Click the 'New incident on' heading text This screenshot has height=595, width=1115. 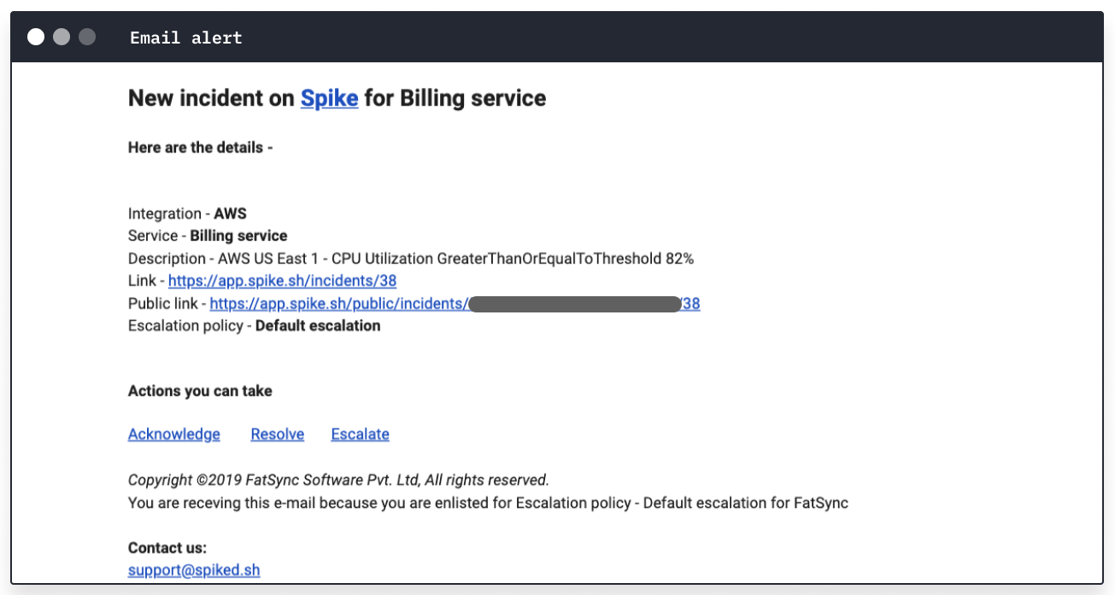pyautogui.click(x=211, y=98)
